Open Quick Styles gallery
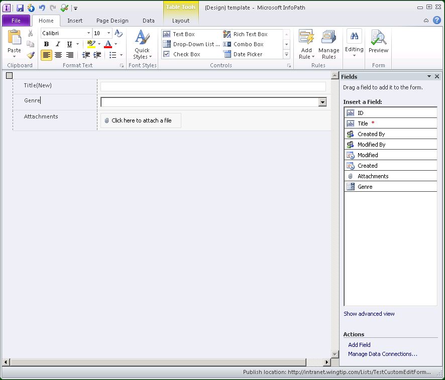Image resolution: width=445 pixels, height=380 pixels. [x=142, y=45]
